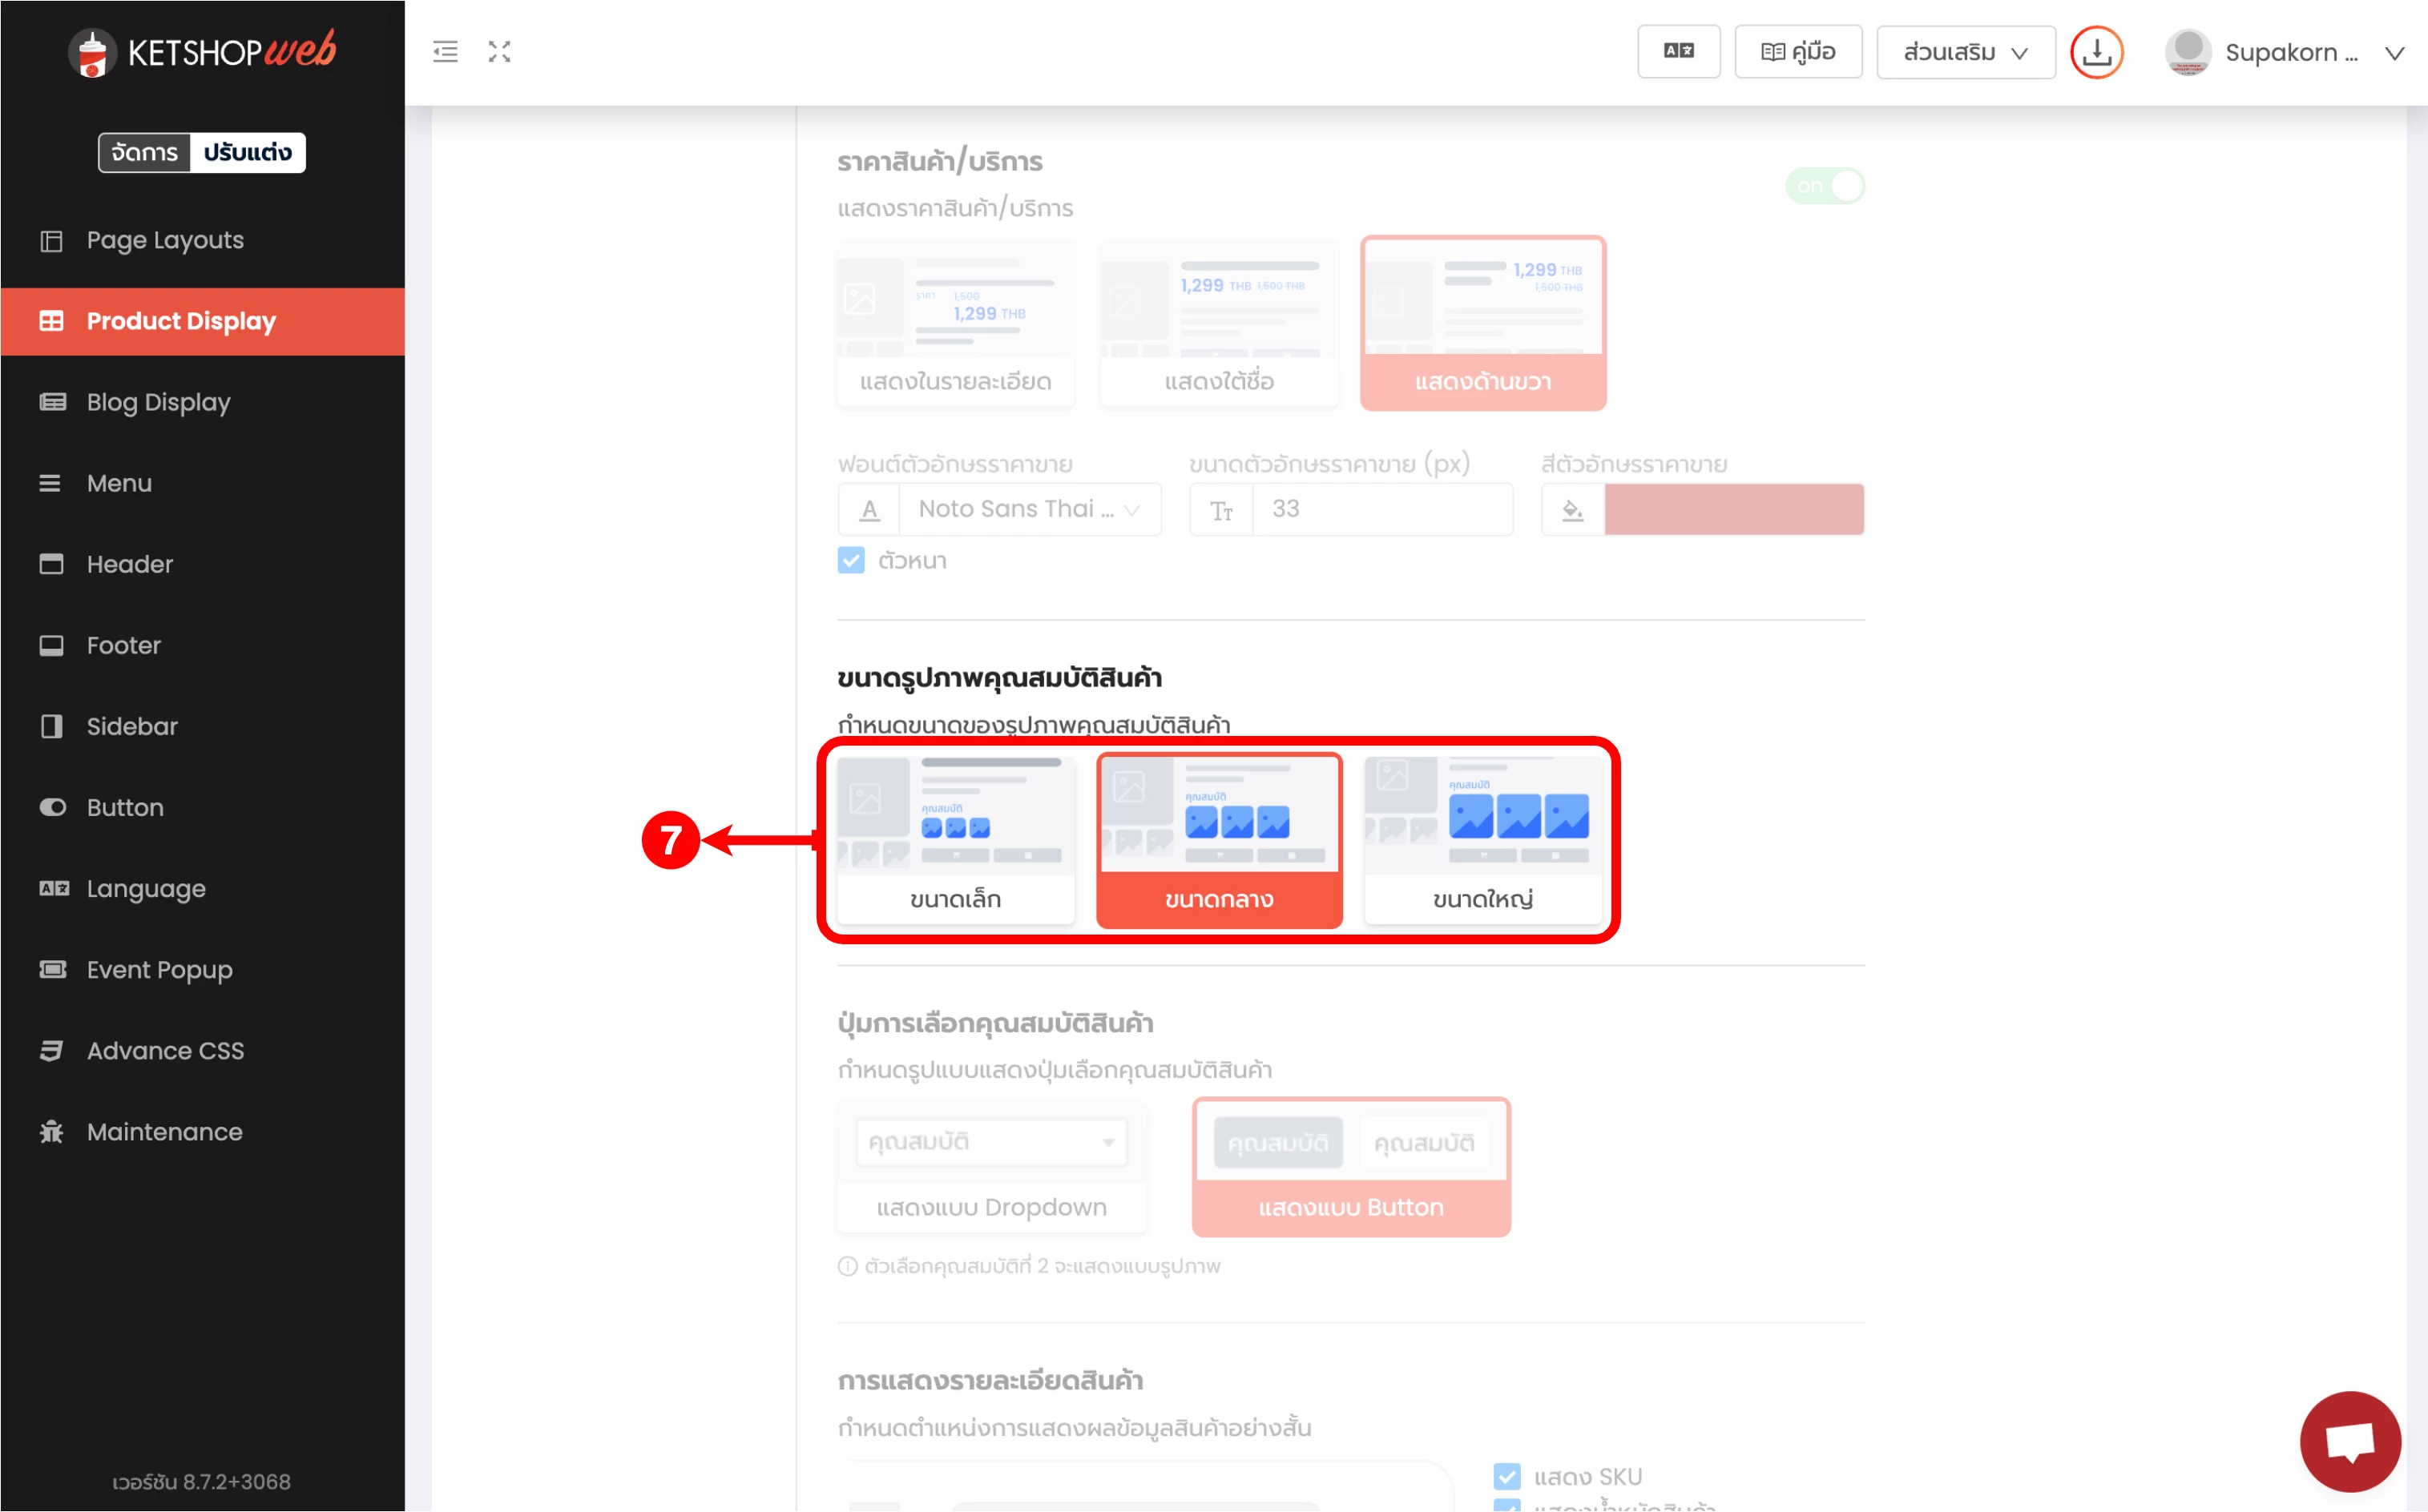
Task: Click the paint bucket color fill icon
Action: click(1573, 510)
